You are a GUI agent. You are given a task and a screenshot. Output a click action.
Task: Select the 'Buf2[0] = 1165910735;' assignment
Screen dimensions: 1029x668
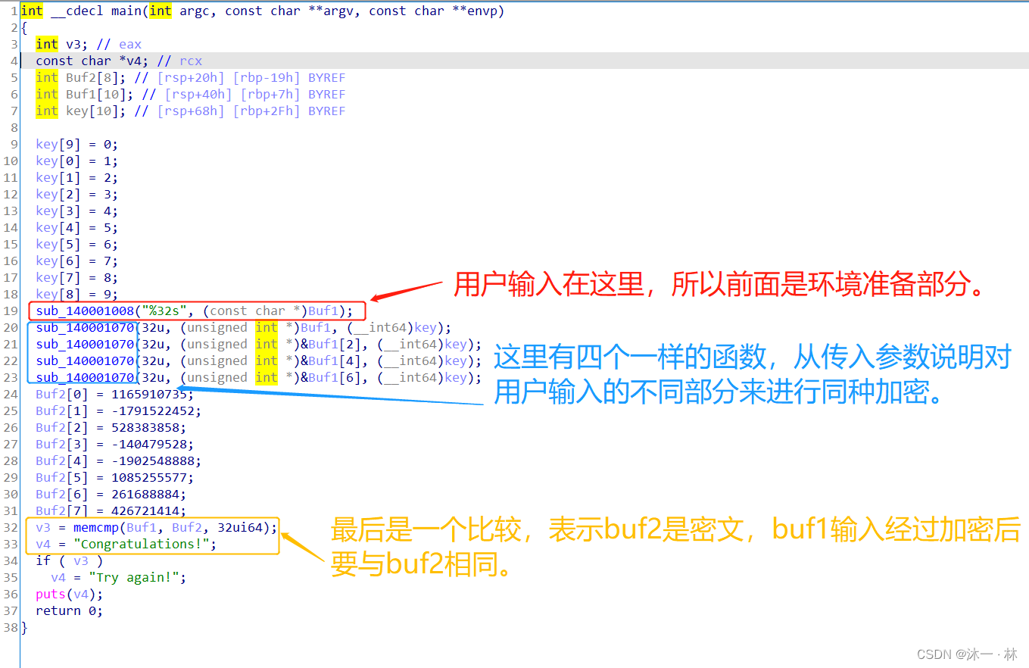[115, 394]
